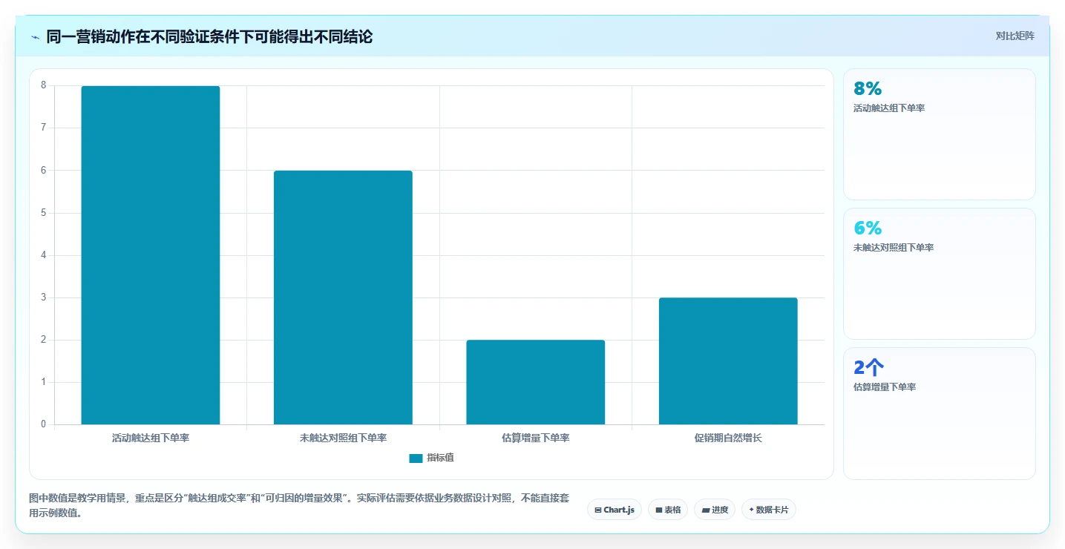Screen dimensions: 1065x549
Task: Click the 未触达对照组下单率 bar in chart
Action: 343,297
